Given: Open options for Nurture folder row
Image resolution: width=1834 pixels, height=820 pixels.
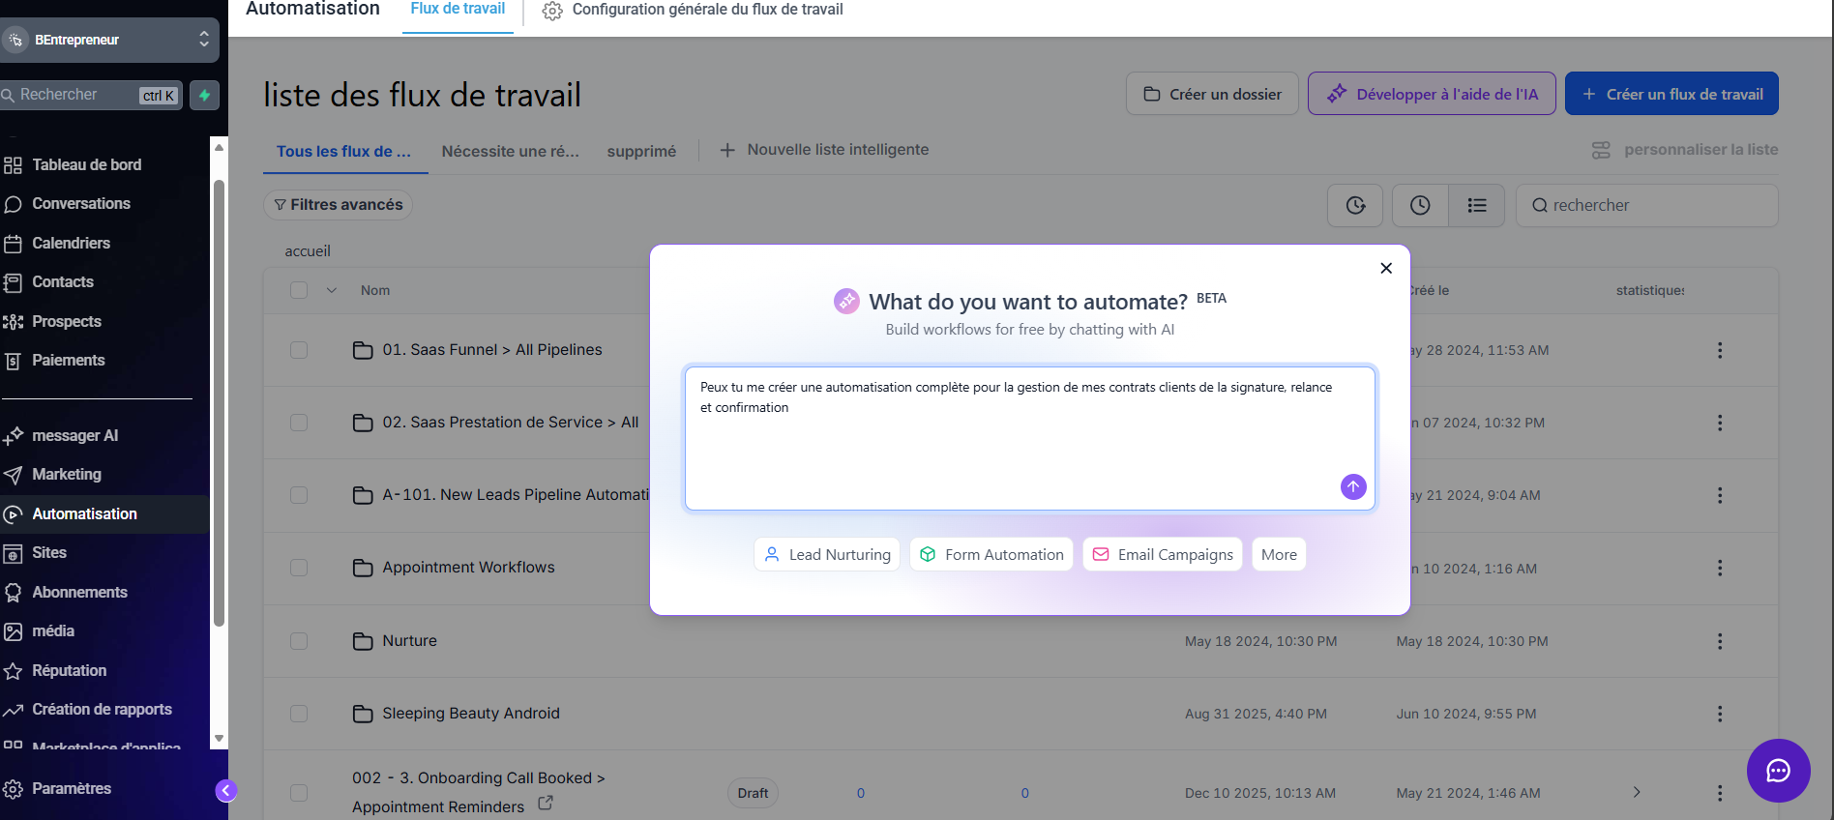Looking at the screenshot, I should click(1719, 641).
